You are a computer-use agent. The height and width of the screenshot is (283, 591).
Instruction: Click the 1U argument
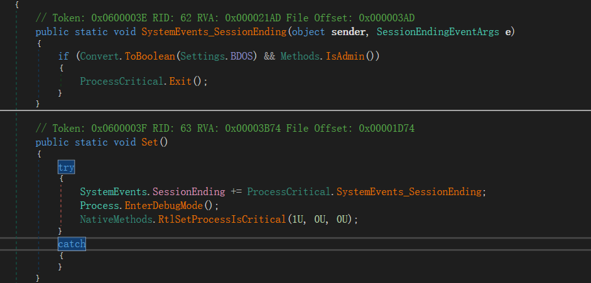(298, 219)
